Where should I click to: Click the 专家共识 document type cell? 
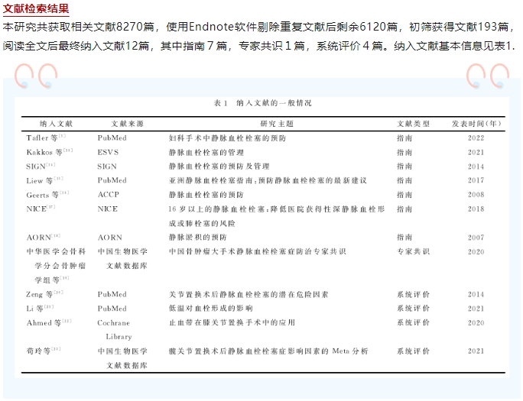coord(414,251)
